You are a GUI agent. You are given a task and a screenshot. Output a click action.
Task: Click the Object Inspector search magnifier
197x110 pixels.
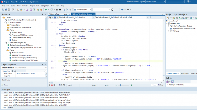45,71
